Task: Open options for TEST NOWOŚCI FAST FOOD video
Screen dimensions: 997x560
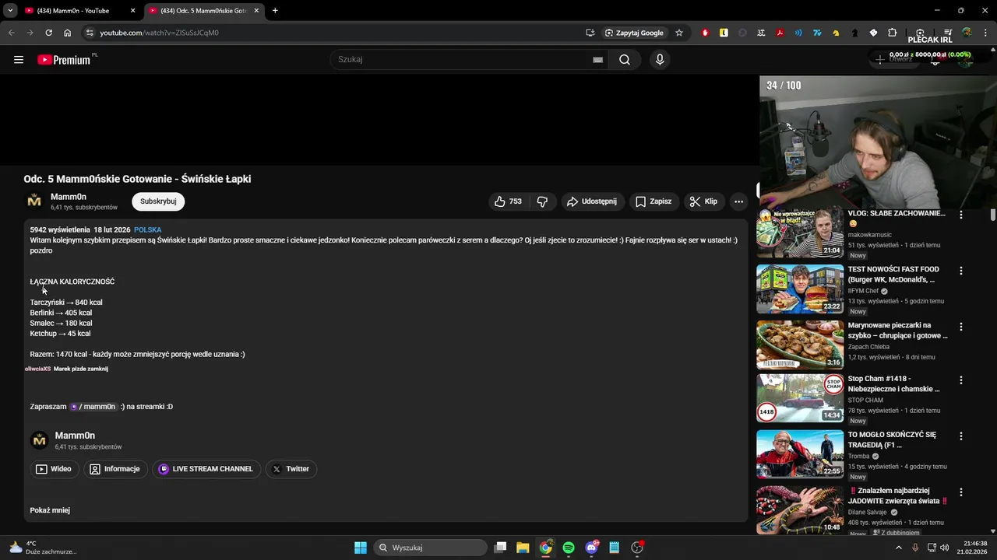Action: 960,271
